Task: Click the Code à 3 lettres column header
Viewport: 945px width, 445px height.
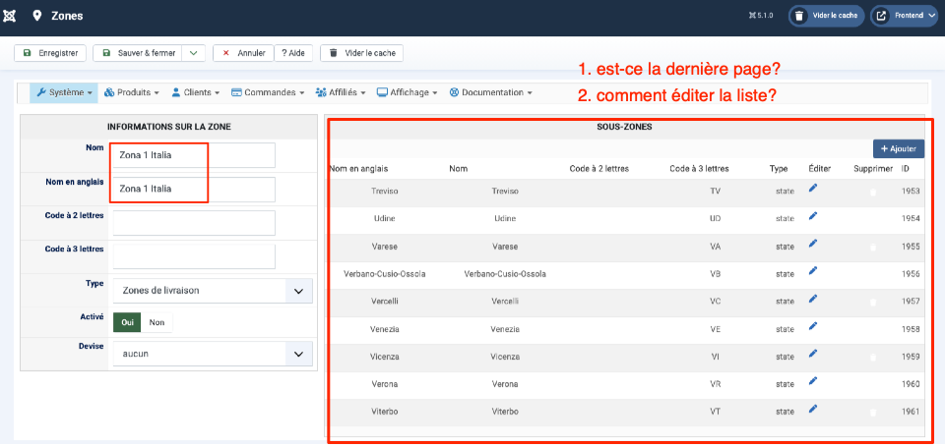Action: coord(699,169)
